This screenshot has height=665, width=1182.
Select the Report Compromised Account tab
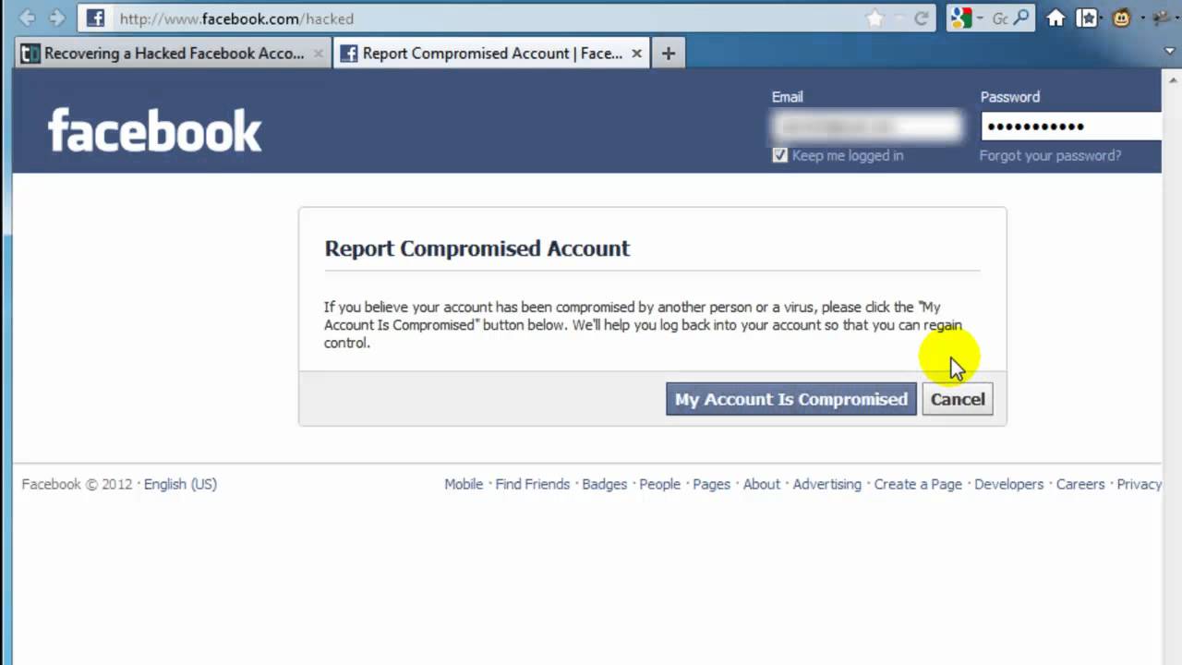491,54
